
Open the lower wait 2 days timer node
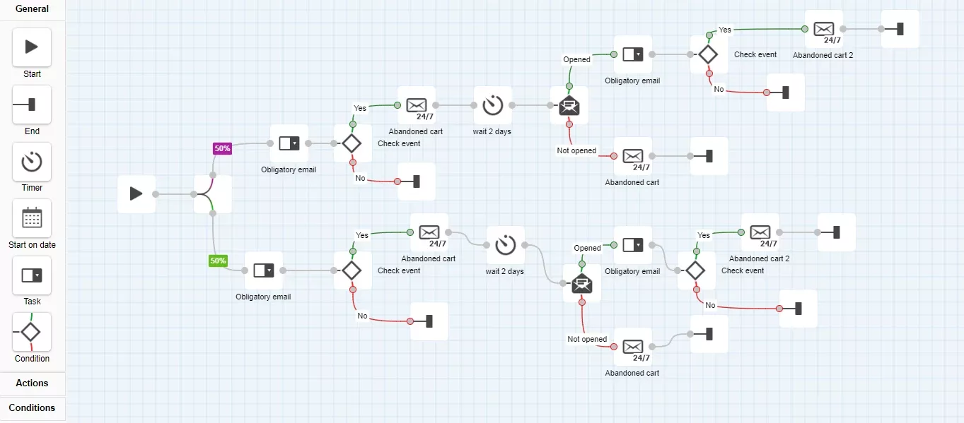(505, 245)
